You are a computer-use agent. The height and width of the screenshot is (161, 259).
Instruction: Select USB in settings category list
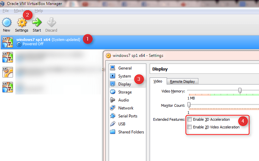coord(122,124)
